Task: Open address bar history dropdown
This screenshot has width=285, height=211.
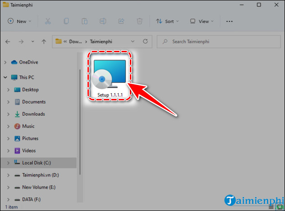Action: [133, 41]
